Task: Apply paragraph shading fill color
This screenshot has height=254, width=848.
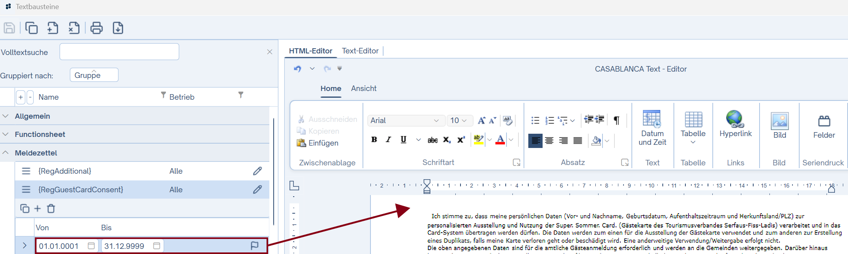Action: point(596,140)
